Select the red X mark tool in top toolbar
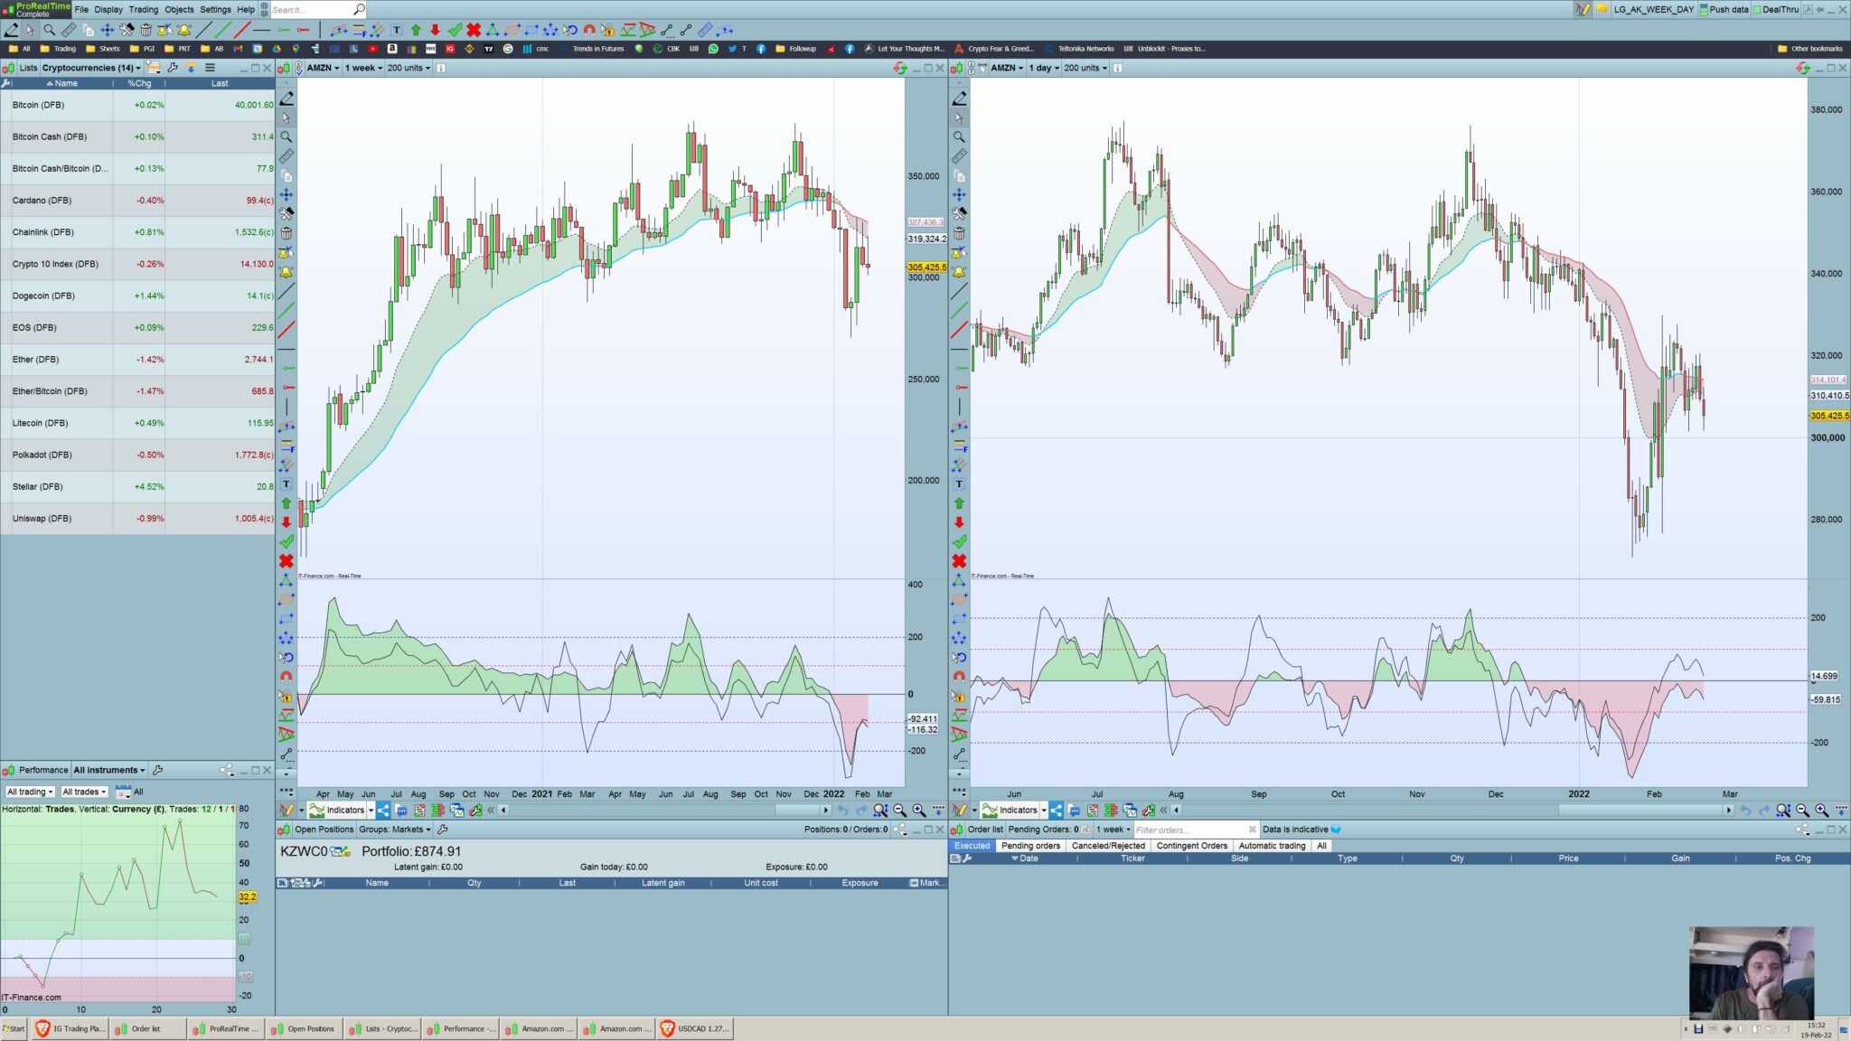 coord(474,30)
